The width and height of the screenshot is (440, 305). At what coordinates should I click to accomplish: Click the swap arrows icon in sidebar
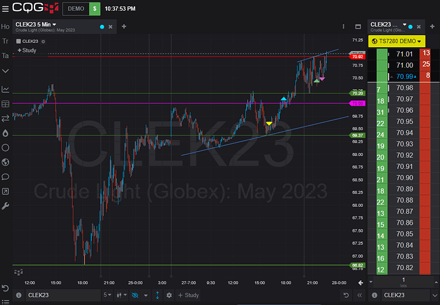click(x=6, y=118)
